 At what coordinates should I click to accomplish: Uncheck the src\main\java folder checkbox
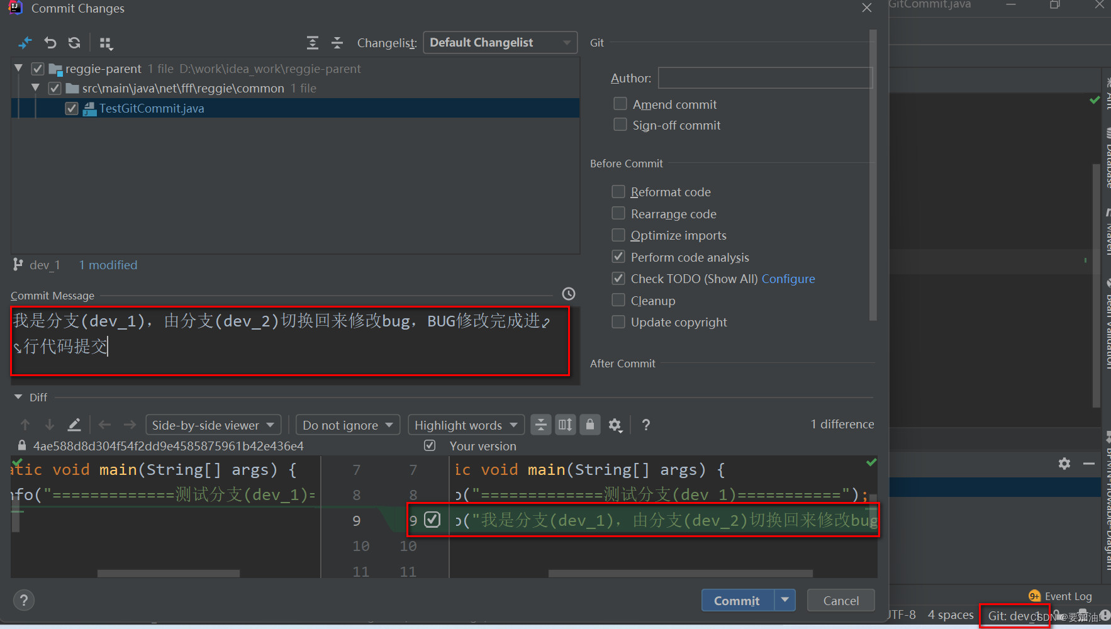pyautogui.click(x=55, y=88)
